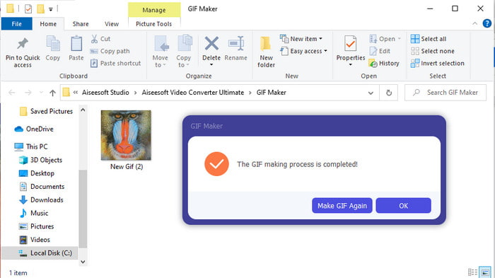Viewport: 495px width, 278px height.
Task: Click the Pin to Quick access icon
Action: click(23, 44)
